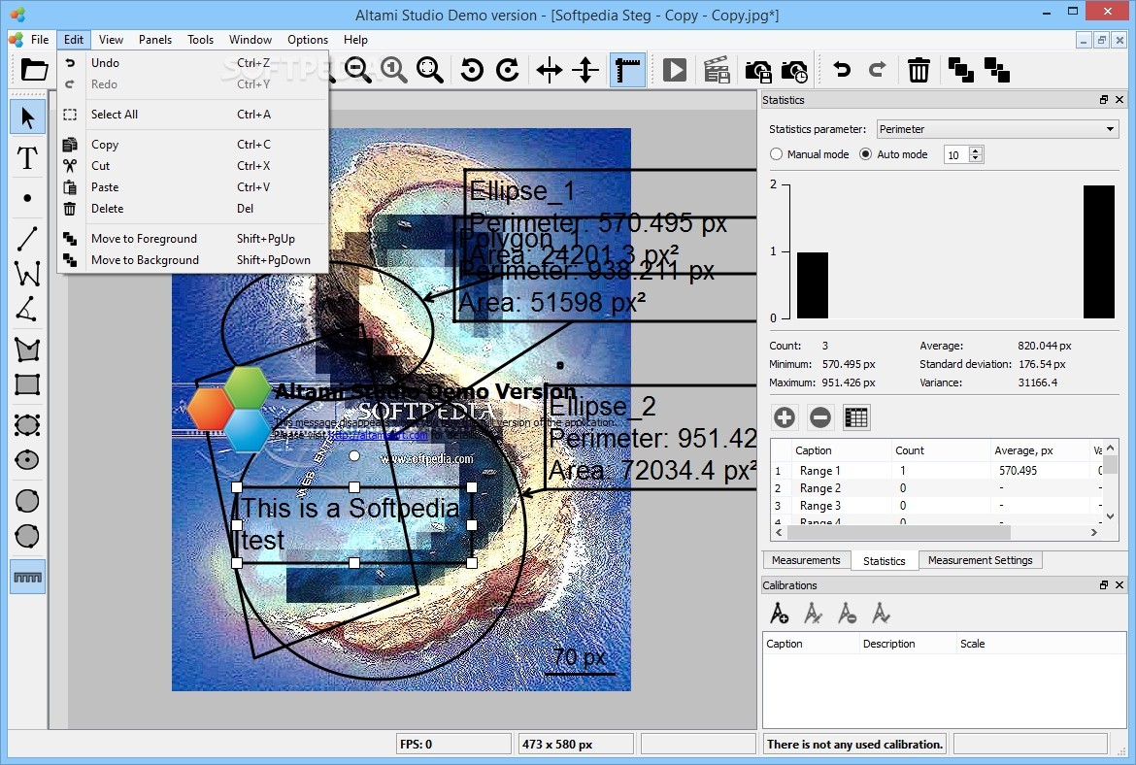Add new calibration icon

click(779, 614)
